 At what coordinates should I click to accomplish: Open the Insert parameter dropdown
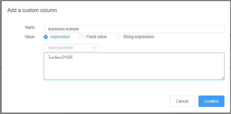(71, 48)
